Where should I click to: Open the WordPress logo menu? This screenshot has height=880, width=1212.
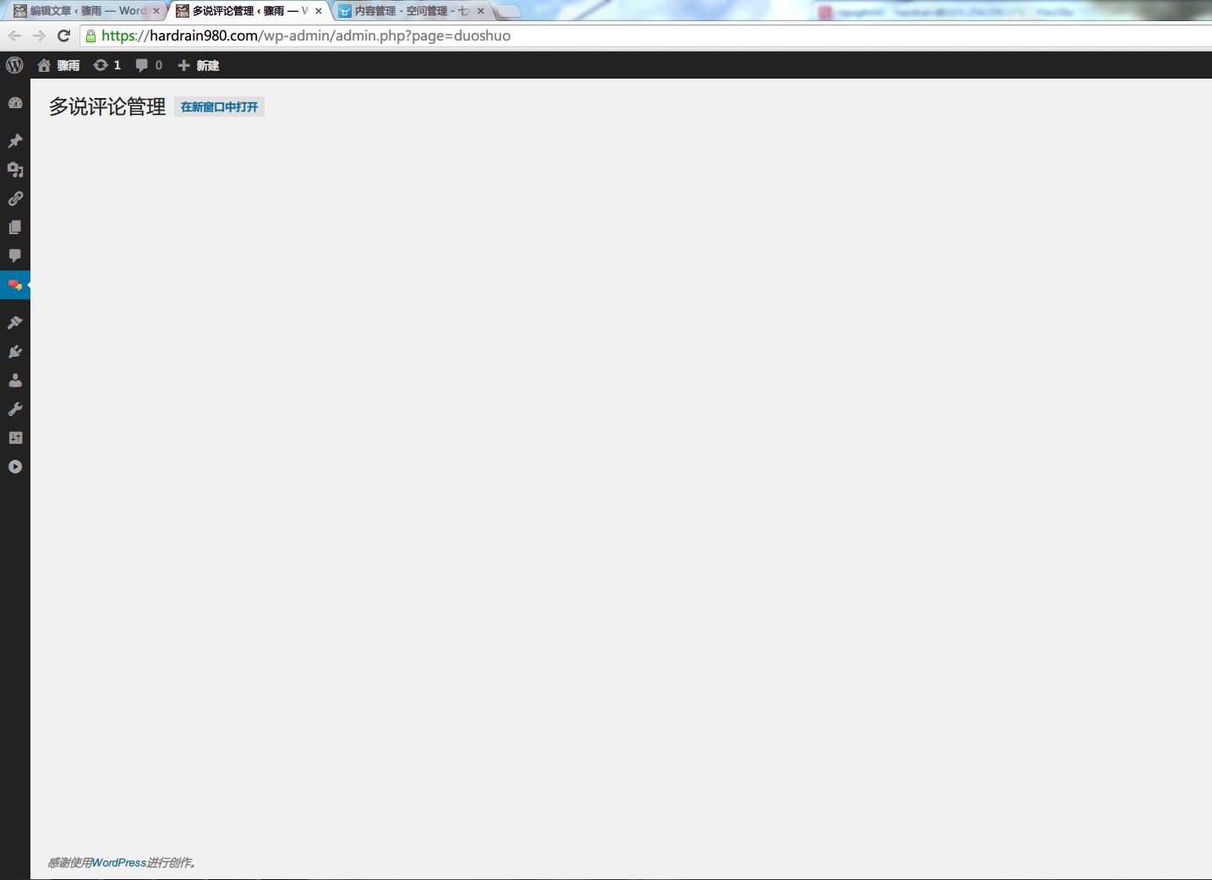[x=14, y=65]
